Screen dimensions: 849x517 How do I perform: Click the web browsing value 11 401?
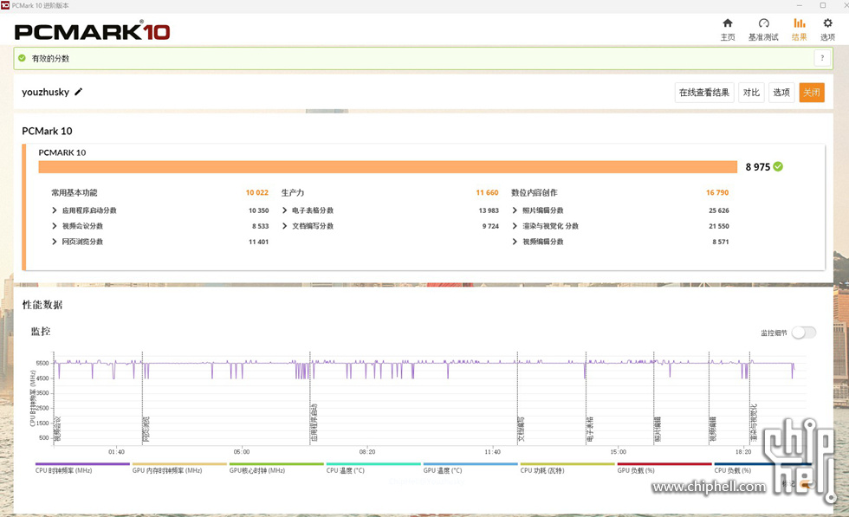pos(259,242)
